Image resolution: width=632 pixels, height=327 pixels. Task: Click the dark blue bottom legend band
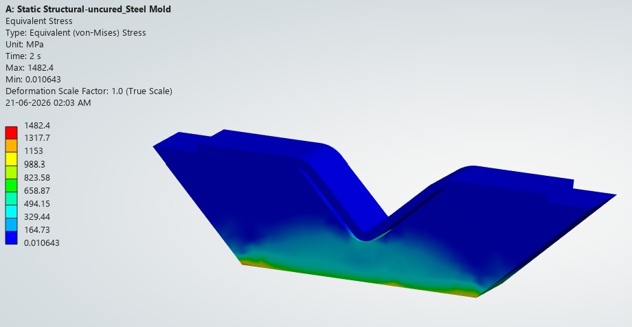[x=11, y=238]
